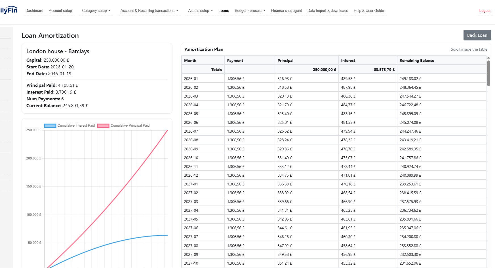Open Finance chat agent
This screenshot has width=495, height=268.
(x=286, y=10)
